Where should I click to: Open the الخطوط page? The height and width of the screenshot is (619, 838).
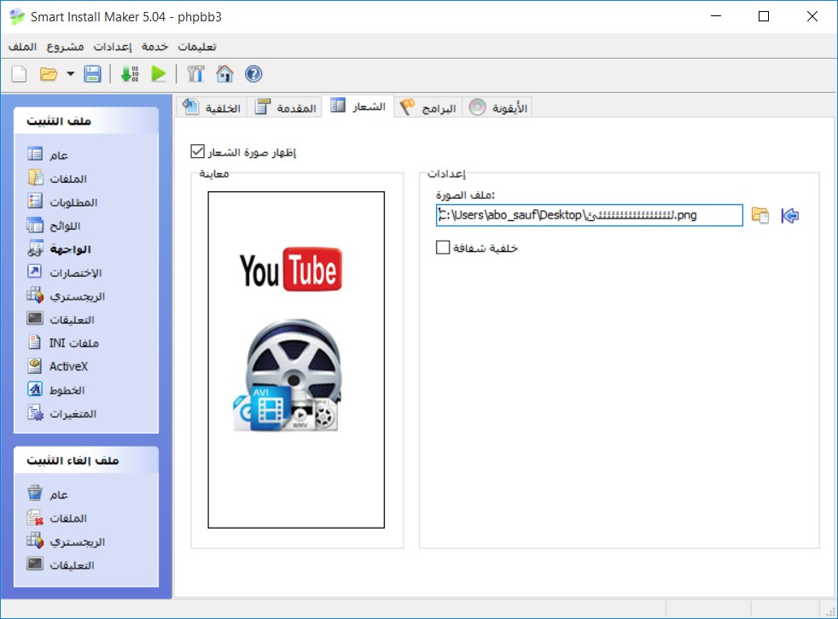(55, 390)
